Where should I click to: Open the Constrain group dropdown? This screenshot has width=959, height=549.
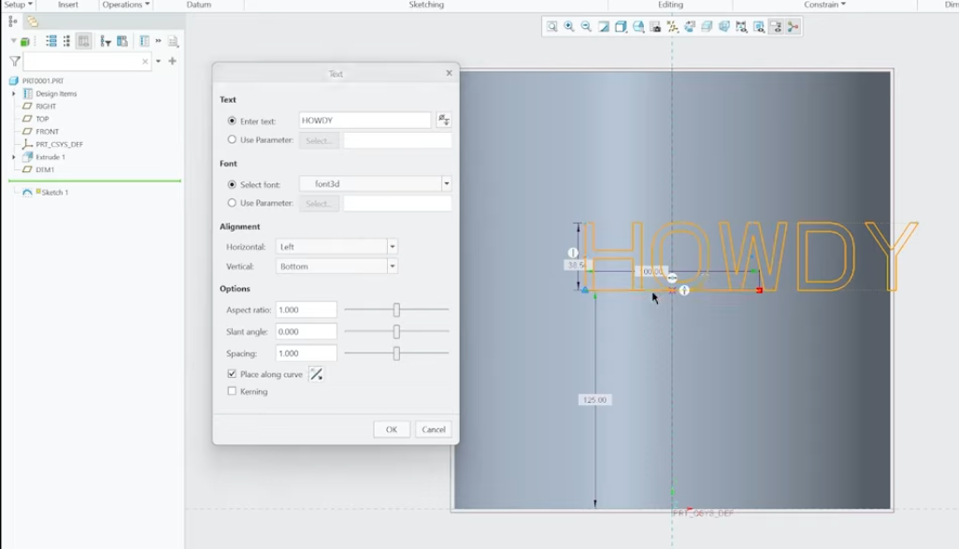tap(824, 5)
